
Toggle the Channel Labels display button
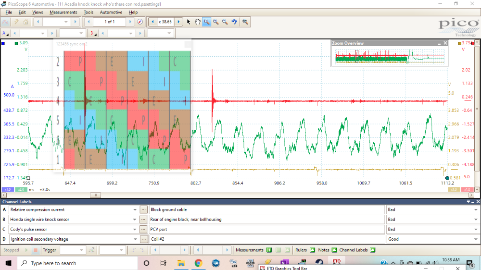click(373, 250)
